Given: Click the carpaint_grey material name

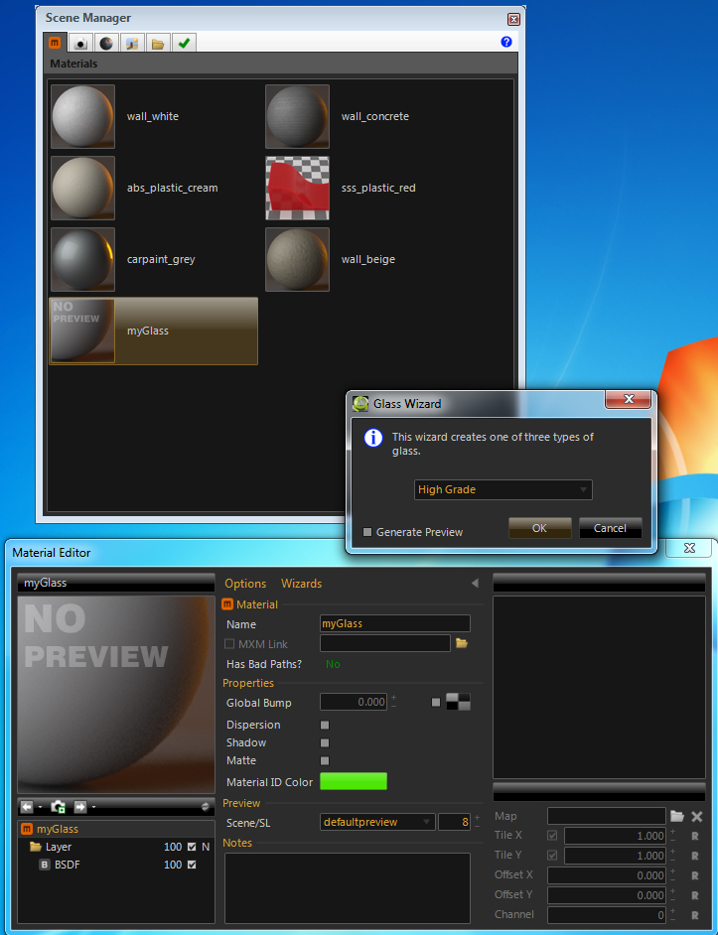Looking at the screenshot, I should (x=161, y=259).
